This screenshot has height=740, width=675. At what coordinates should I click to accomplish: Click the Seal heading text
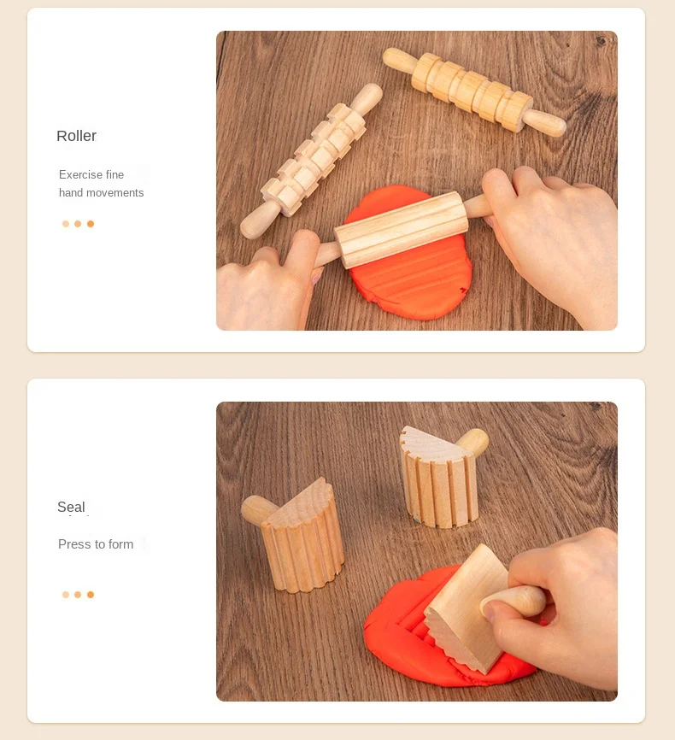(71, 507)
